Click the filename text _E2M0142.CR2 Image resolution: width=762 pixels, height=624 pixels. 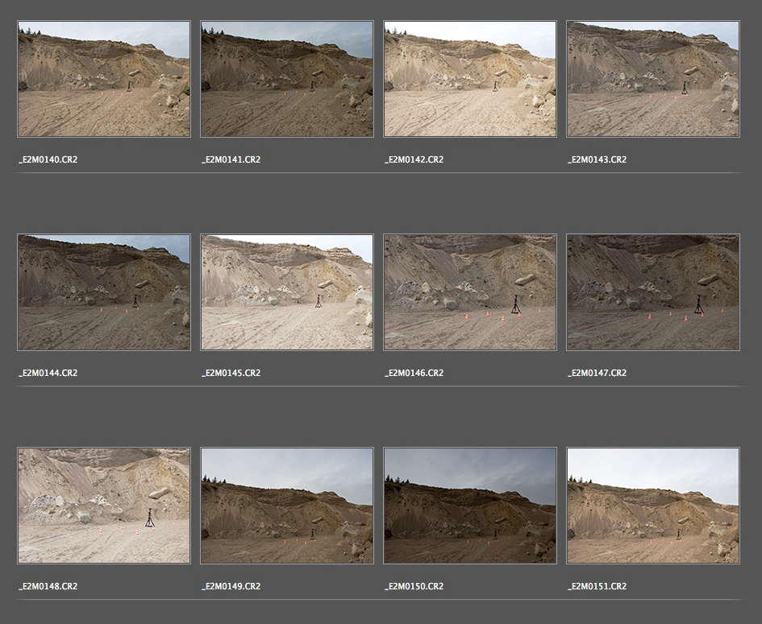click(414, 159)
